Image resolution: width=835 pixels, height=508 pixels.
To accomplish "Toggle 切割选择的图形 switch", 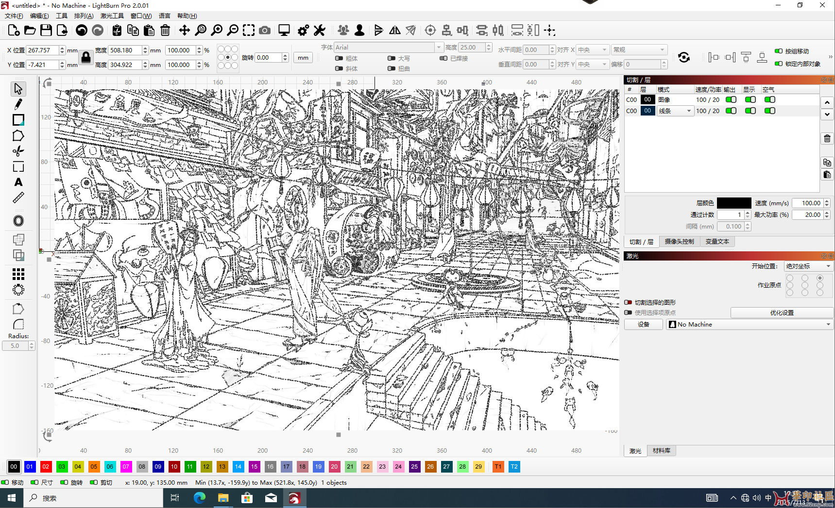I will click(x=629, y=302).
